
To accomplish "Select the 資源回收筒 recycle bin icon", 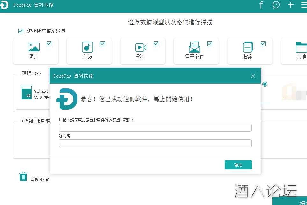I will coord(23,177).
